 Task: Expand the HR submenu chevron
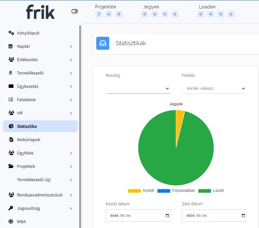(71, 113)
